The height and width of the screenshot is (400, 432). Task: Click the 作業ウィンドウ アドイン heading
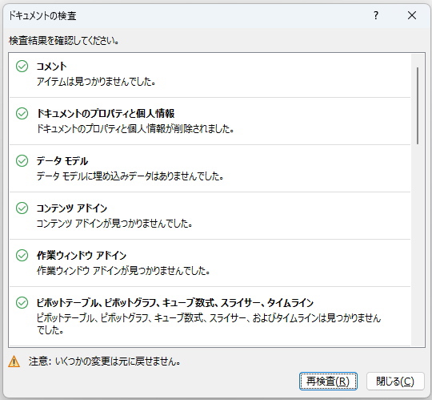pyautogui.click(x=82, y=256)
